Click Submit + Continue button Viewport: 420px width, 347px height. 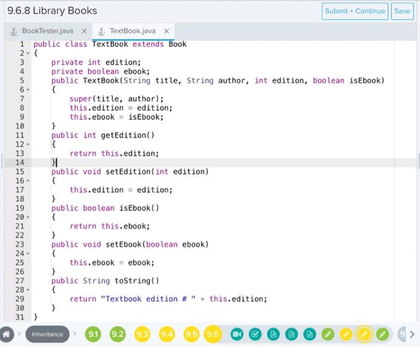(355, 11)
